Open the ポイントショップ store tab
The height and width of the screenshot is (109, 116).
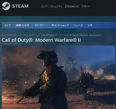tap(60, 25)
